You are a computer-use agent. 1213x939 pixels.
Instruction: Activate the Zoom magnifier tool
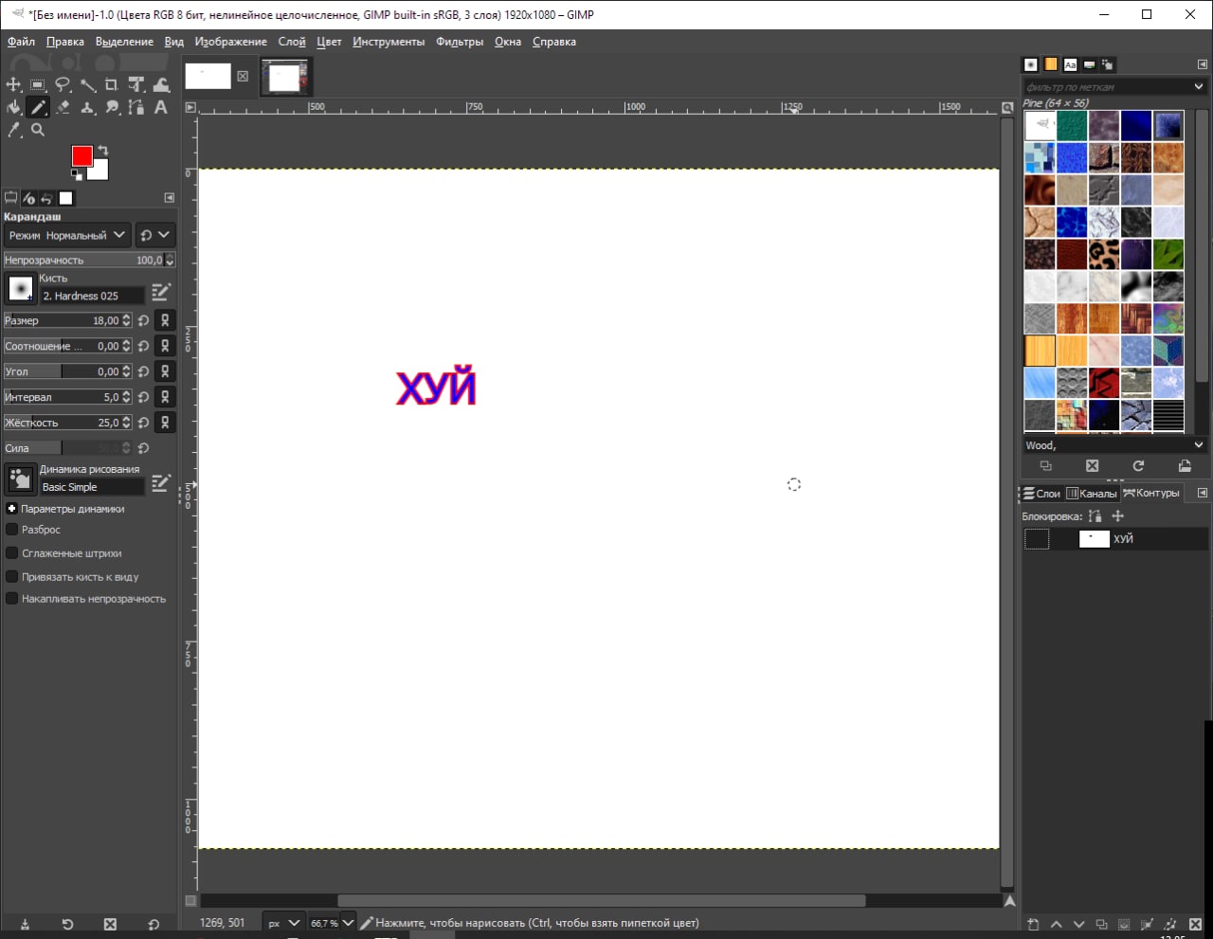tap(38, 130)
